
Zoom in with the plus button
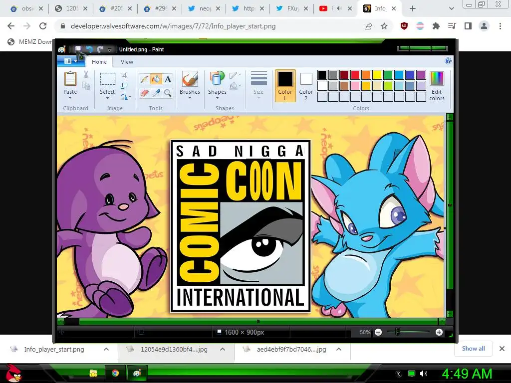pyautogui.click(x=439, y=332)
